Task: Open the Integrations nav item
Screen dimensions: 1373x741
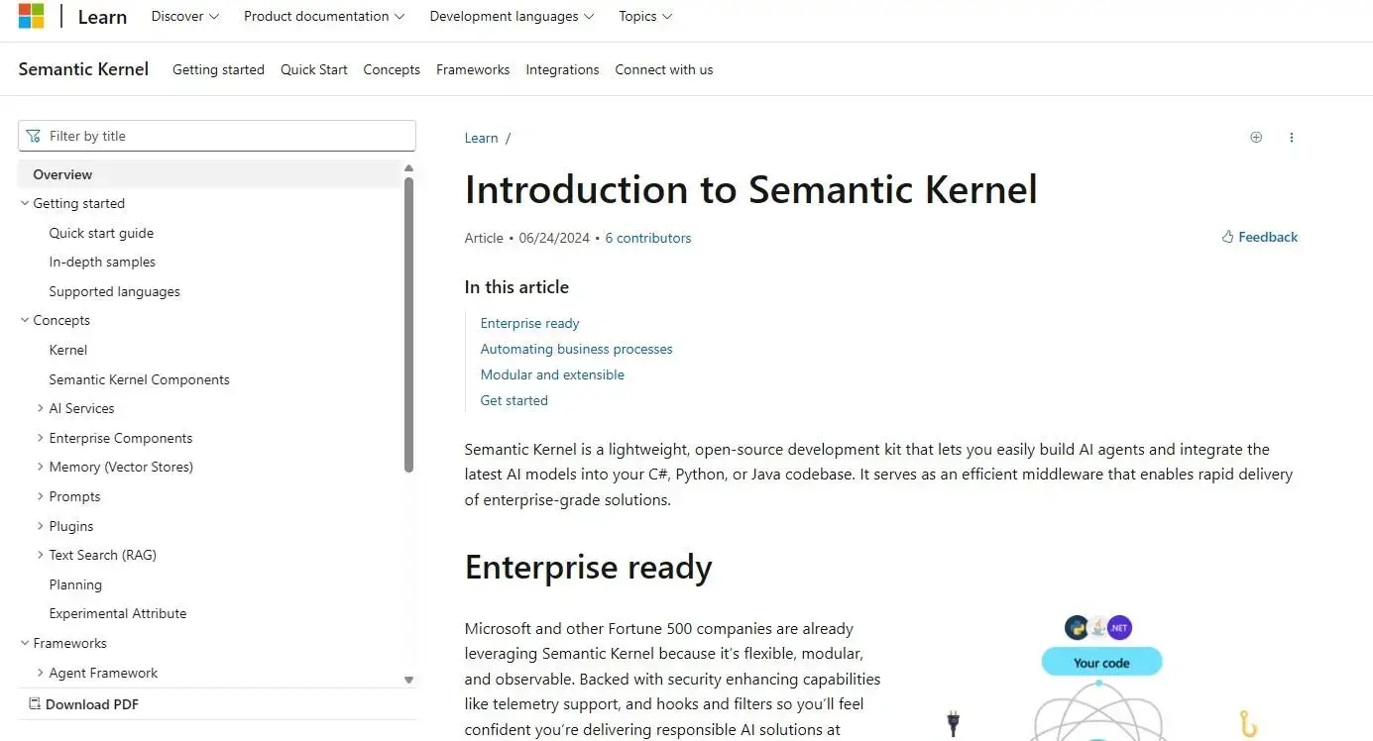Action: pos(562,69)
